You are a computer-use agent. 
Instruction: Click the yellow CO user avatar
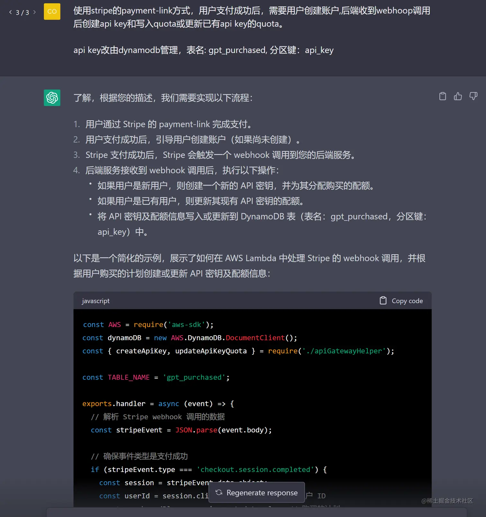(52, 12)
